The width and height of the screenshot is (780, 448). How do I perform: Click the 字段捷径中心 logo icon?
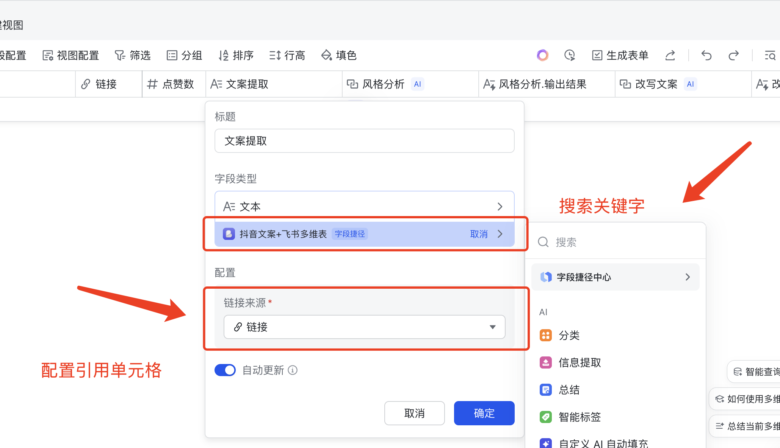[546, 277]
